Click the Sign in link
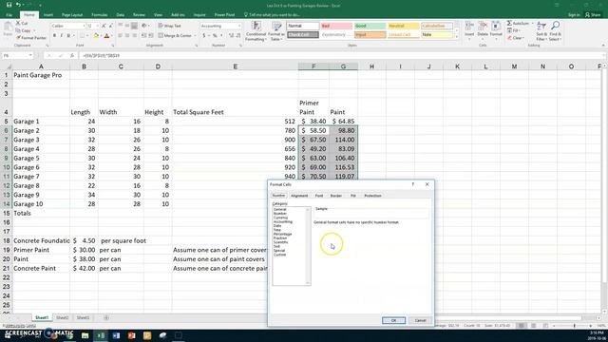608x342 pixels. (x=574, y=15)
